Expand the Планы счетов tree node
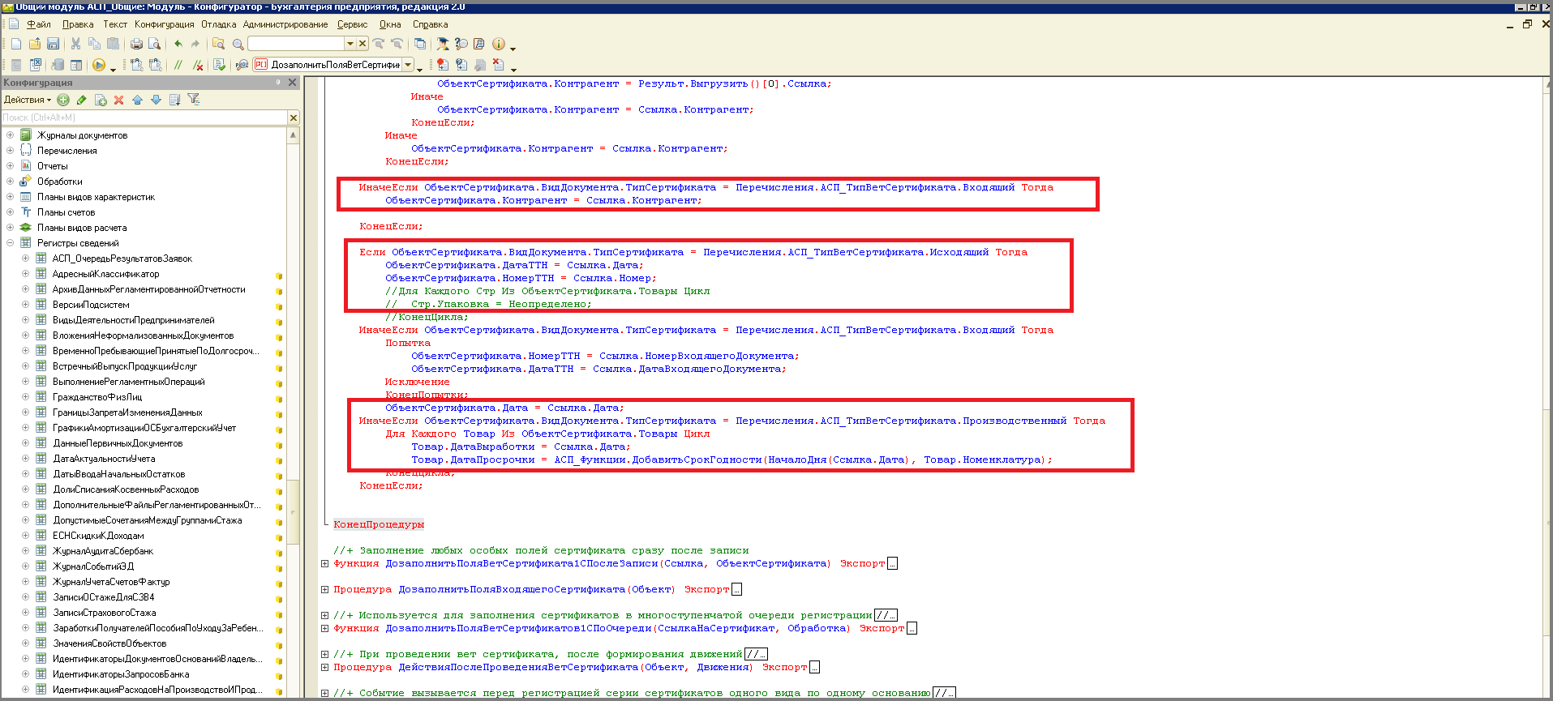This screenshot has height=701, width=1553. (x=10, y=212)
